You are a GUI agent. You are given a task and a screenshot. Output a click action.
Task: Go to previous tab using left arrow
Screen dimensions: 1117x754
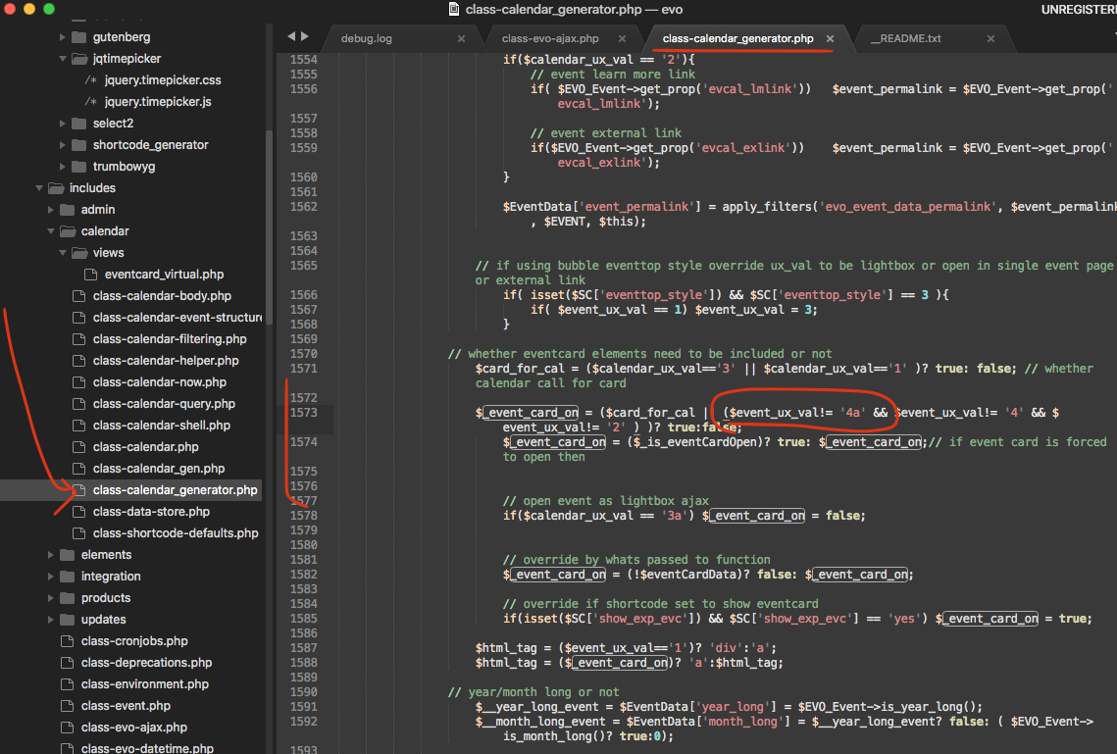click(290, 36)
